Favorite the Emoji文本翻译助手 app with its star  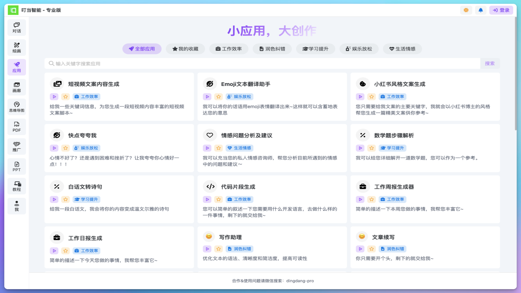pos(218,96)
